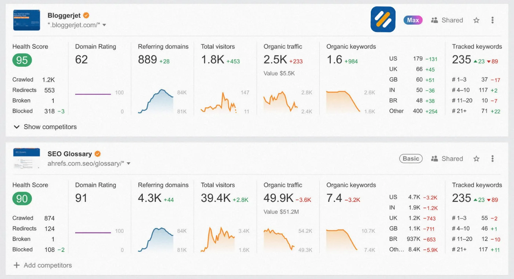This screenshot has width=514, height=279.
Task: Click Bloggerjet Organic traffic 2.5K
Action: [x=275, y=59]
